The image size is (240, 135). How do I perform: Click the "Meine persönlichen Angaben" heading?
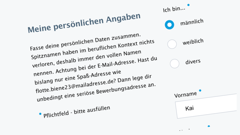84,23
